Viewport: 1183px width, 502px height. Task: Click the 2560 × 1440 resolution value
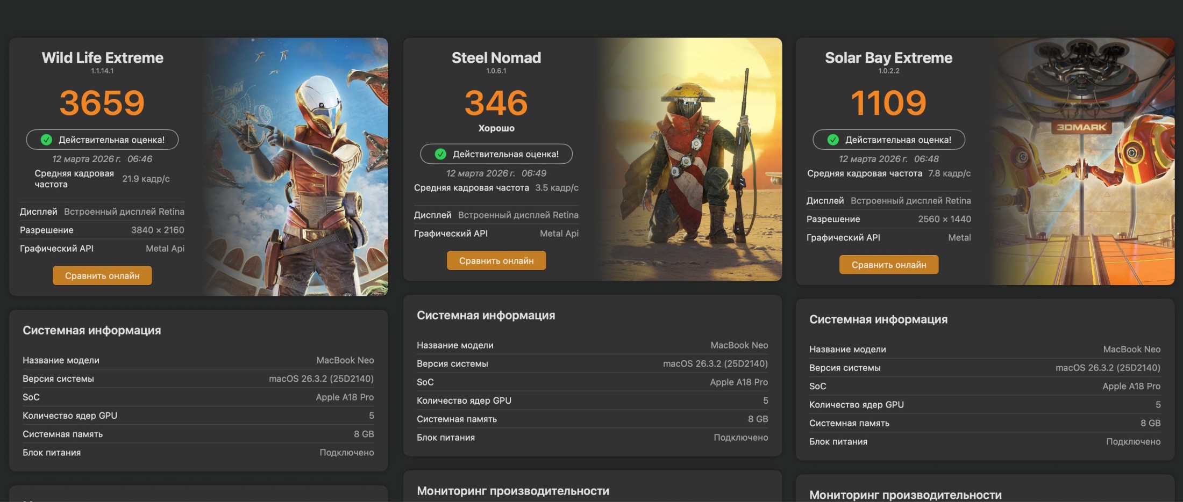[944, 219]
